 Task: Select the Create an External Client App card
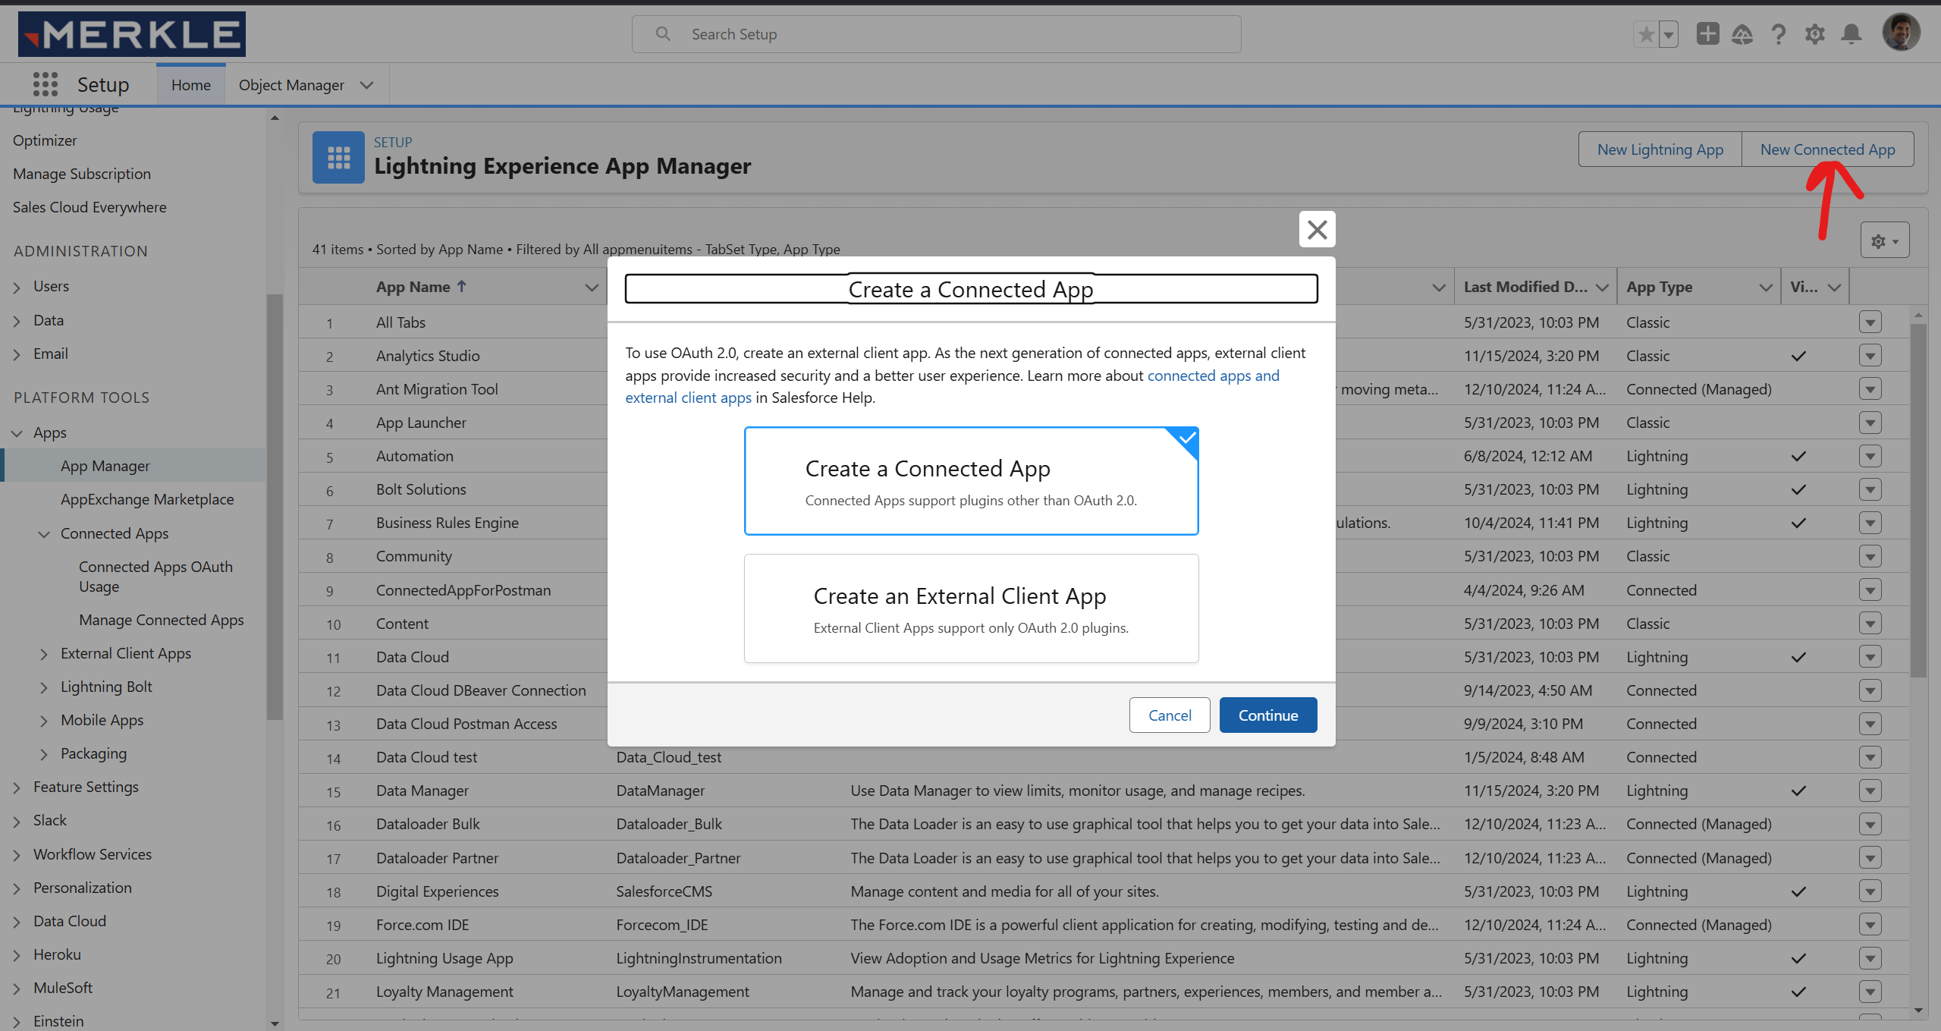(x=971, y=608)
